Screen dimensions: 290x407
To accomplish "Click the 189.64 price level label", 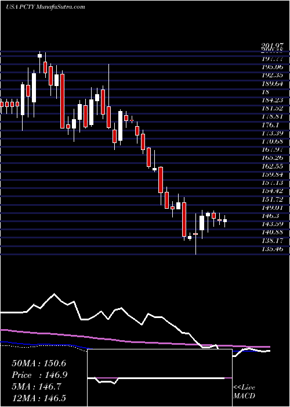I will (273, 84).
